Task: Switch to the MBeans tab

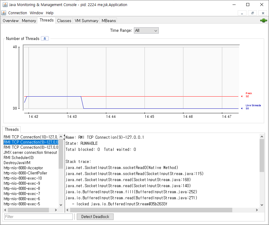Action: tap(109, 21)
